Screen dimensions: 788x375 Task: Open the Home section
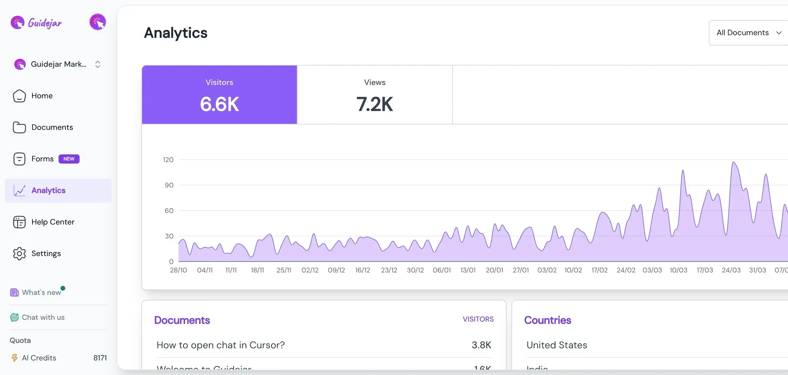[42, 96]
